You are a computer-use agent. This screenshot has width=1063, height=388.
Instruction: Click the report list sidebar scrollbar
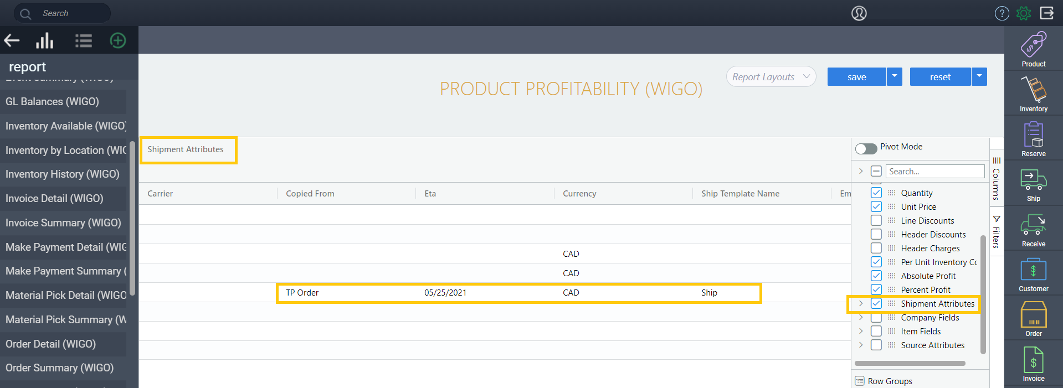click(x=132, y=219)
